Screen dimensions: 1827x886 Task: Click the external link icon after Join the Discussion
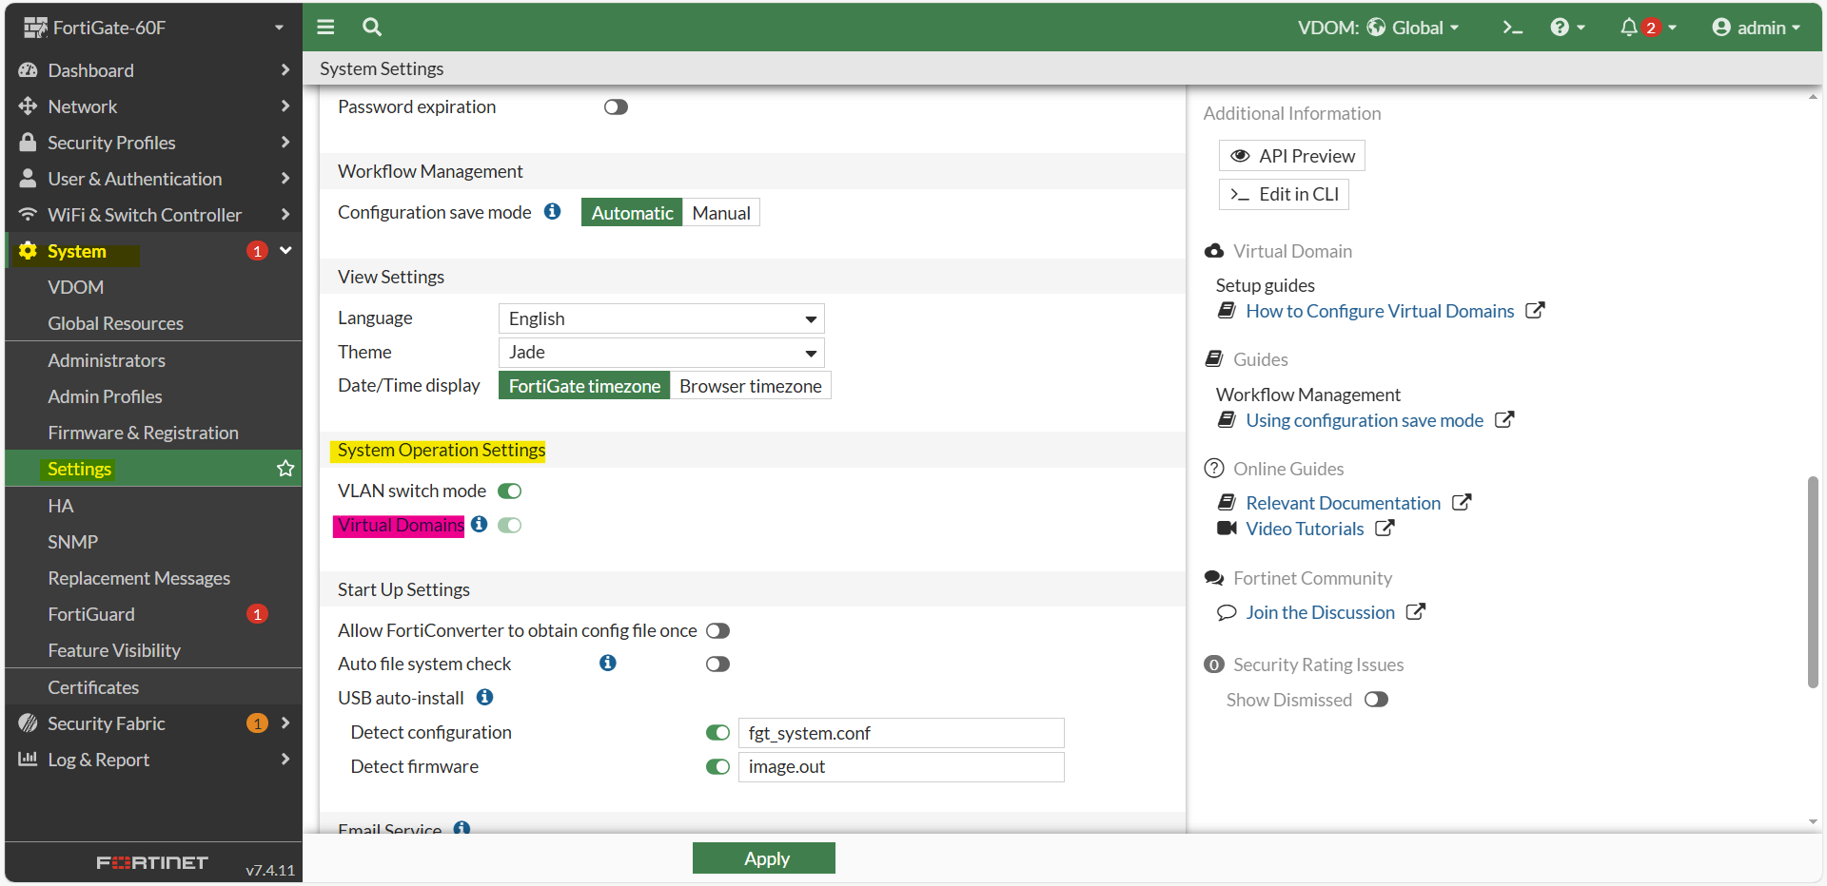pos(1416,612)
